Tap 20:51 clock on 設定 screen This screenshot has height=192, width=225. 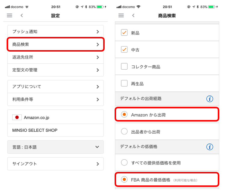(x=56, y=7)
